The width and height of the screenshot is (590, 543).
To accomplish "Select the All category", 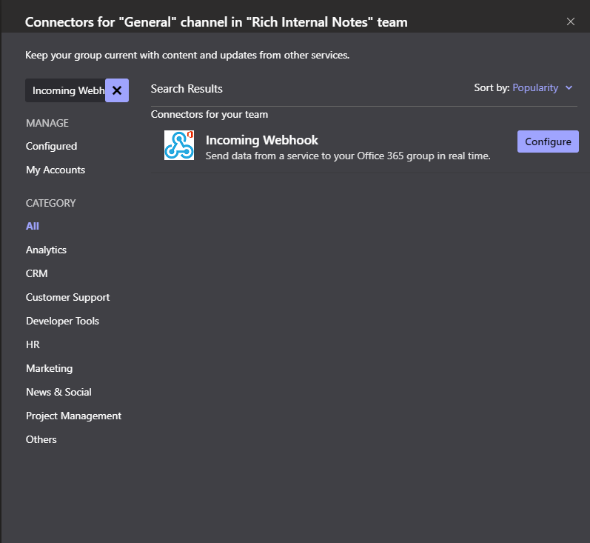I will click(33, 226).
